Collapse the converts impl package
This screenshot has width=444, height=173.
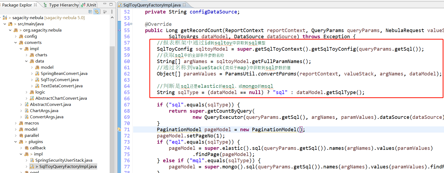[x=21, y=49]
